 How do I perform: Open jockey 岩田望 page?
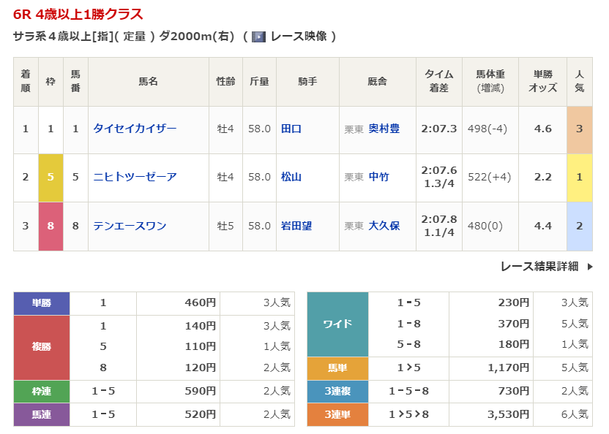click(x=296, y=226)
